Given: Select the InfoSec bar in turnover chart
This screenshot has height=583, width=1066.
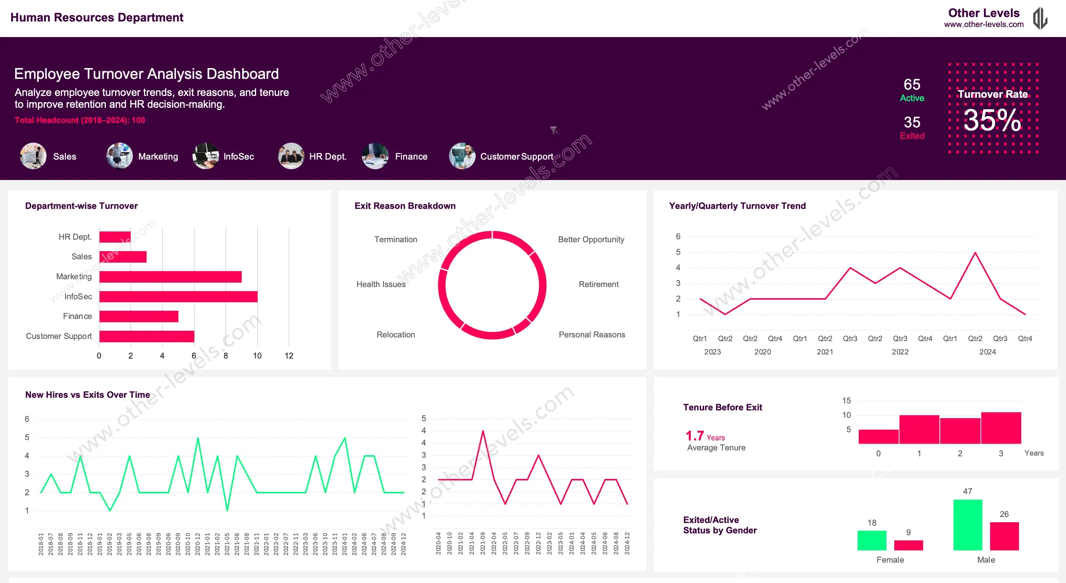Looking at the screenshot, I should pyautogui.click(x=178, y=296).
